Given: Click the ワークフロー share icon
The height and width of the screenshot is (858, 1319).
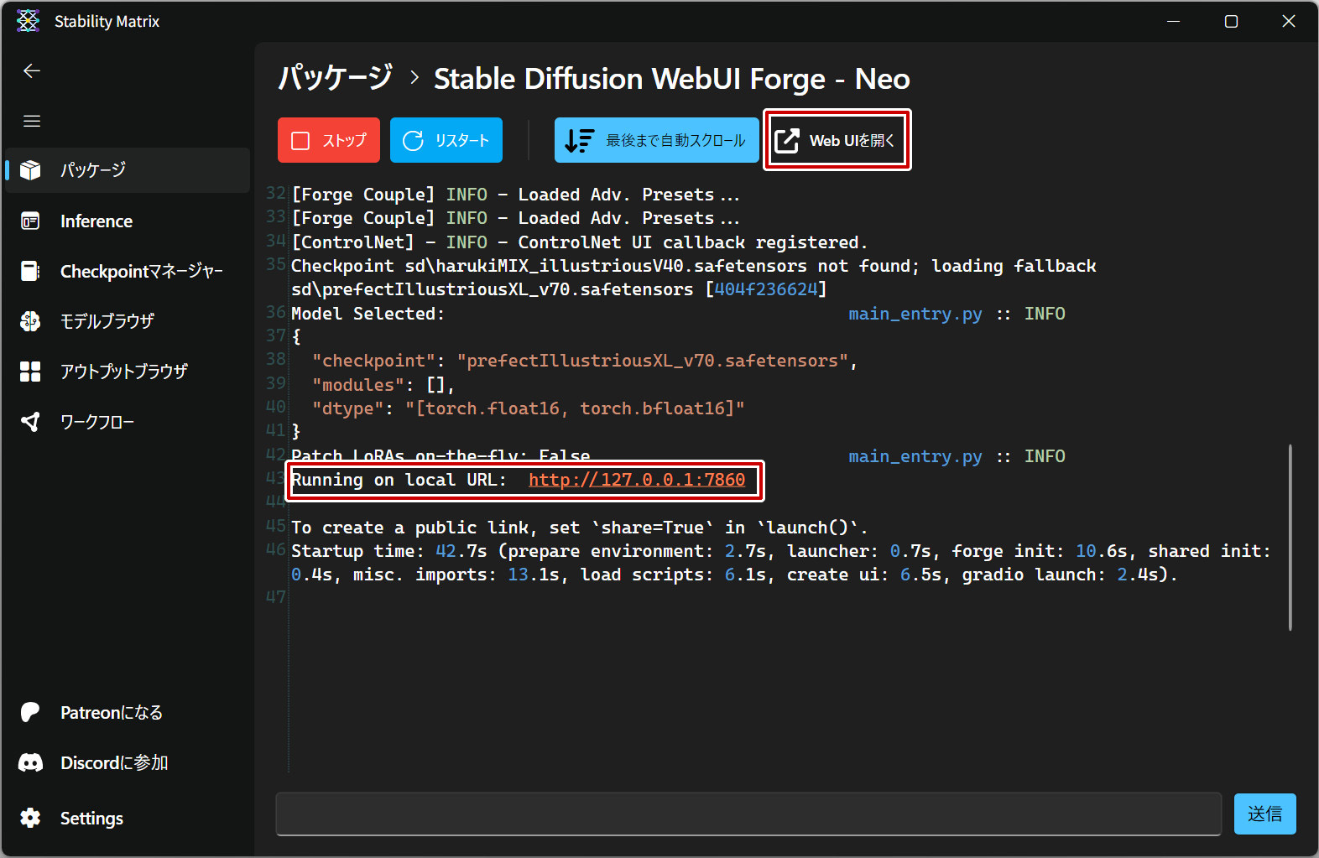Looking at the screenshot, I should coord(31,422).
